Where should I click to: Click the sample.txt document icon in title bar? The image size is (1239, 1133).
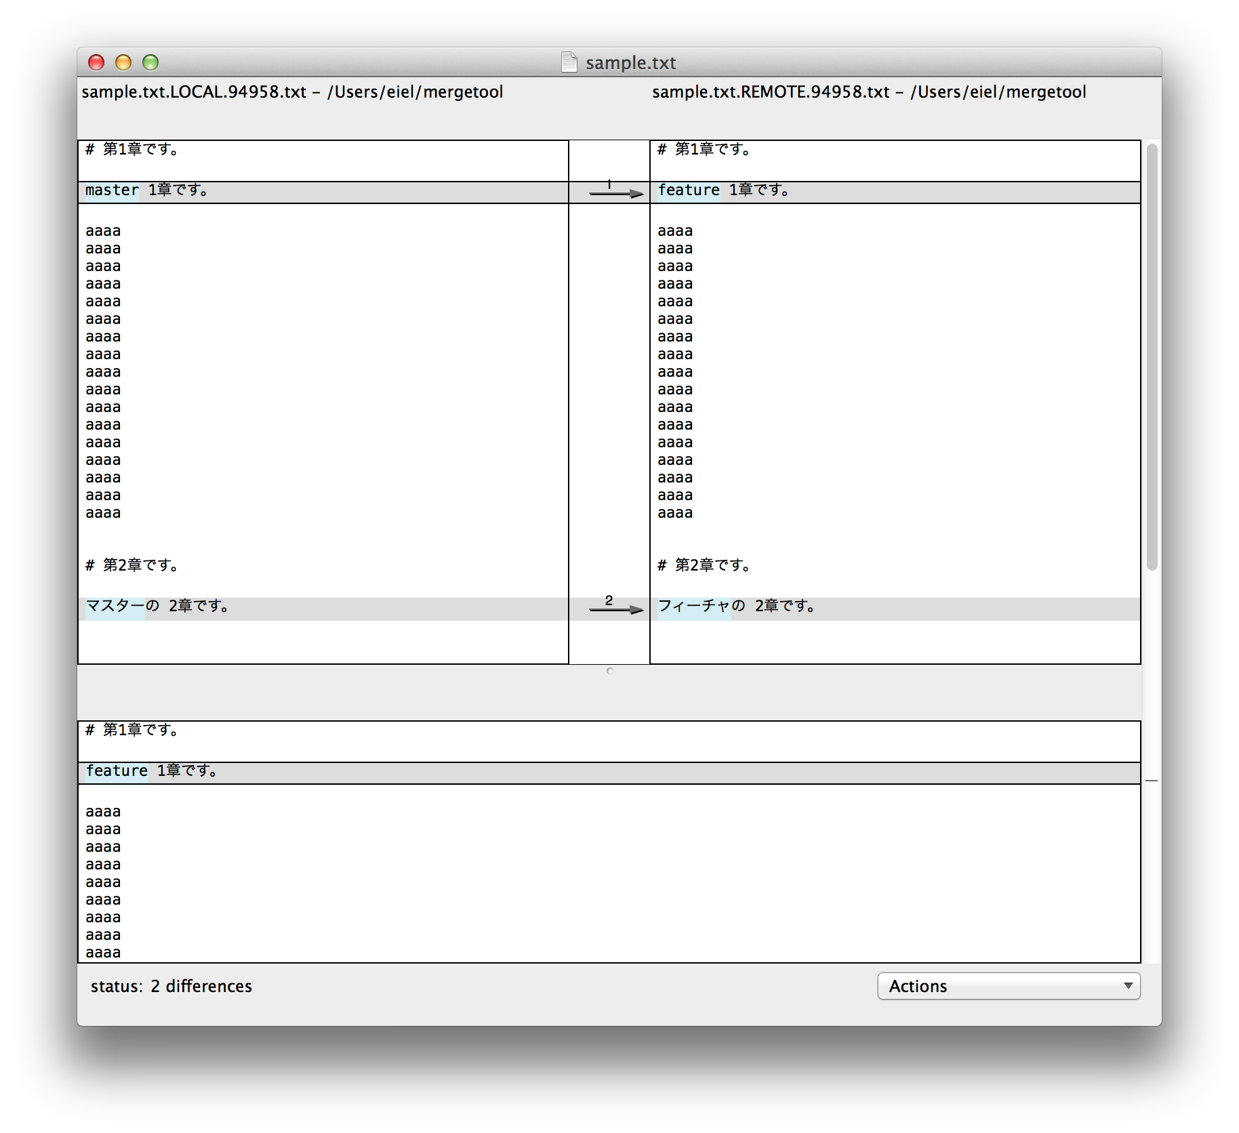click(x=569, y=62)
